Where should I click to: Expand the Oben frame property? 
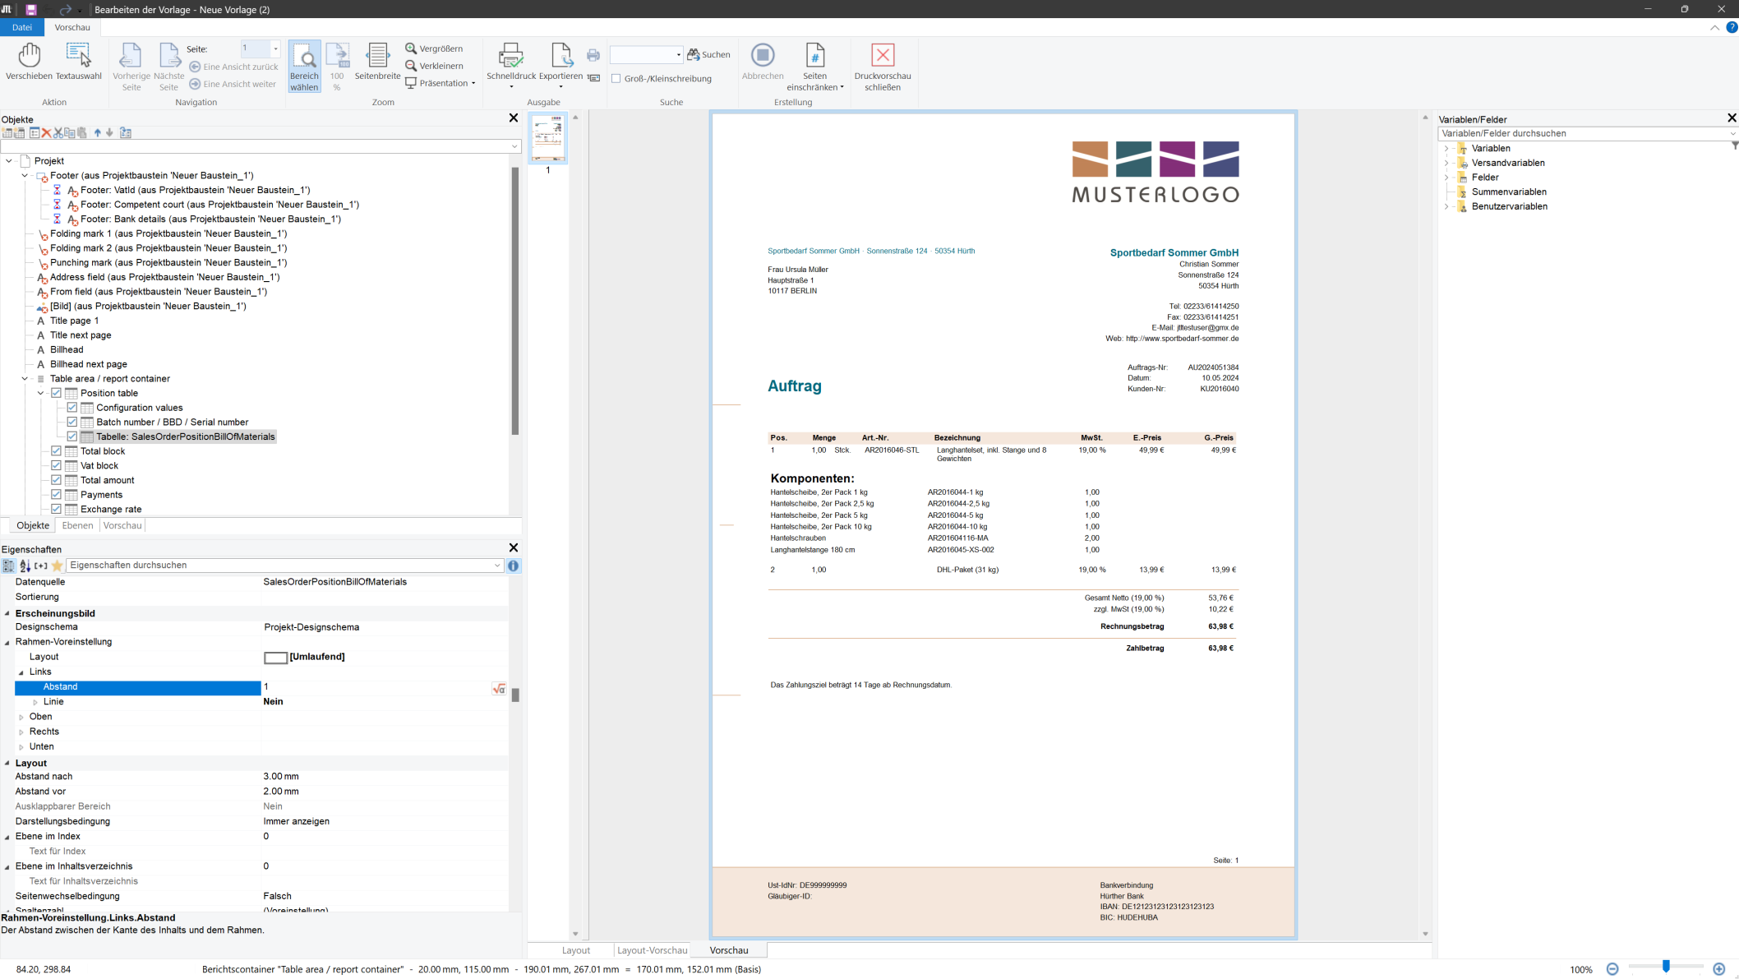pyautogui.click(x=21, y=718)
